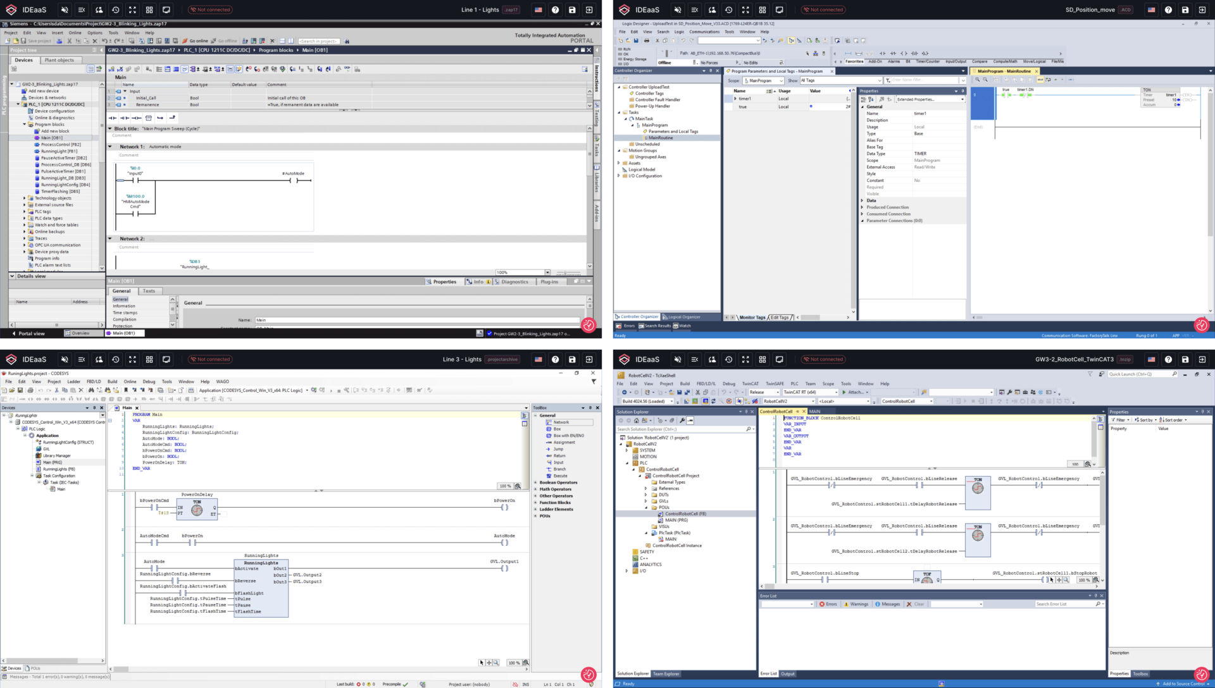
Task: Toggle the Warnings filter in TwinCAT Error List
Action: coord(859,604)
